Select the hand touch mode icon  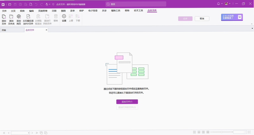[x=47, y=4]
